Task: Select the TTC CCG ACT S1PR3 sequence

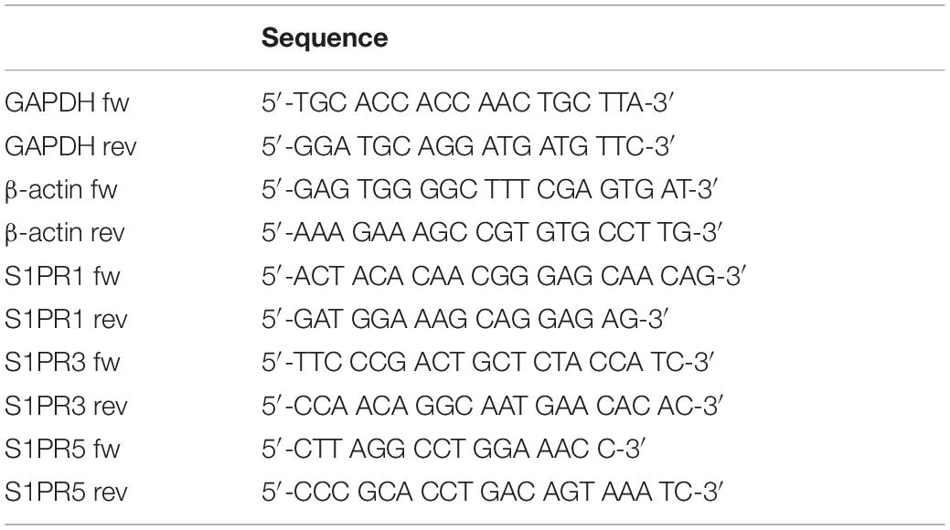Action: click(487, 362)
